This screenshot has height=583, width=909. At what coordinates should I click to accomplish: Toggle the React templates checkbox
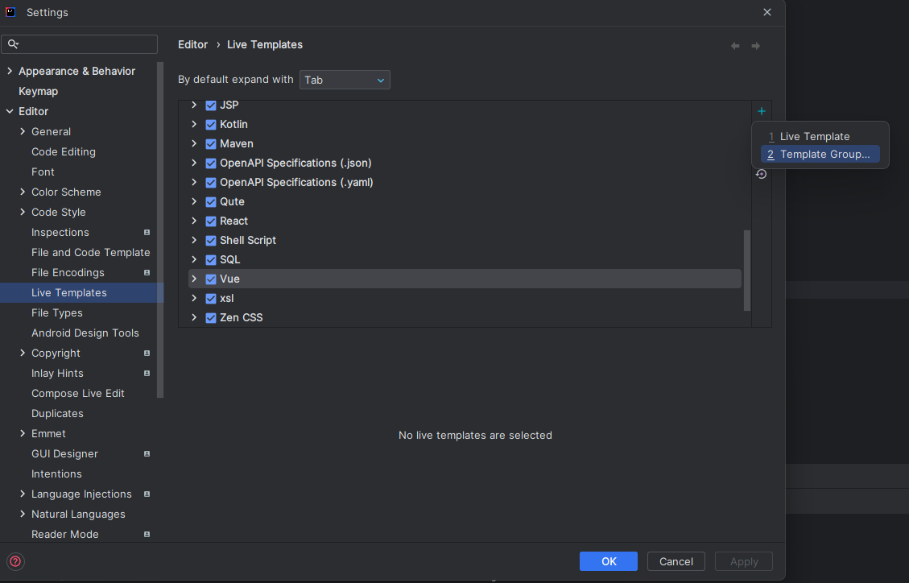tap(210, 221)
